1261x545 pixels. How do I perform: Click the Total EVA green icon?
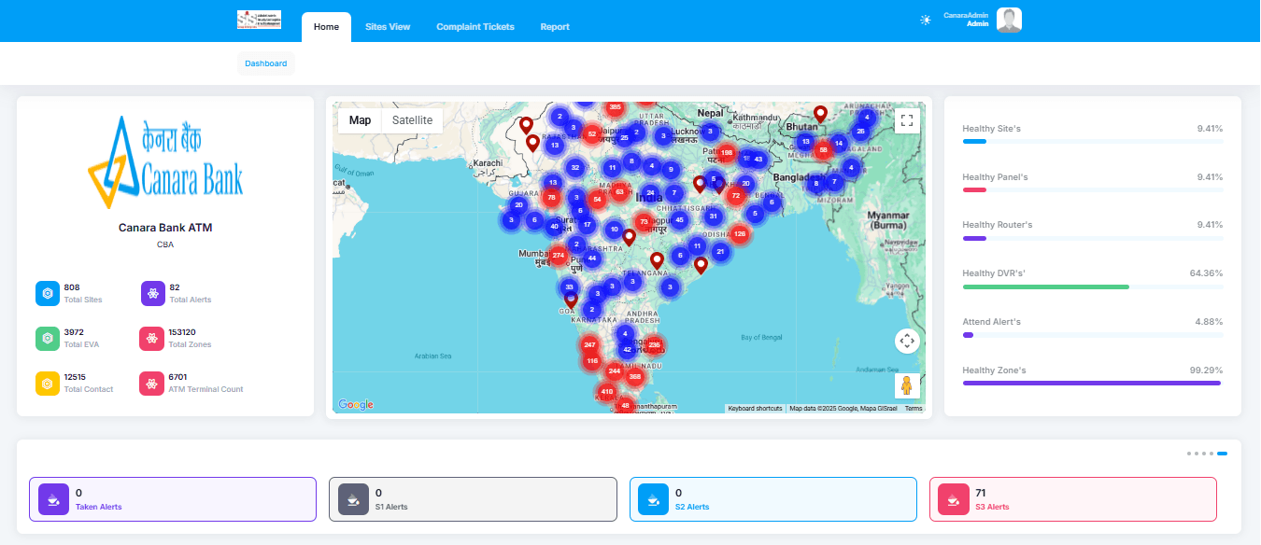pyautogui.click(x=48, y=339)
